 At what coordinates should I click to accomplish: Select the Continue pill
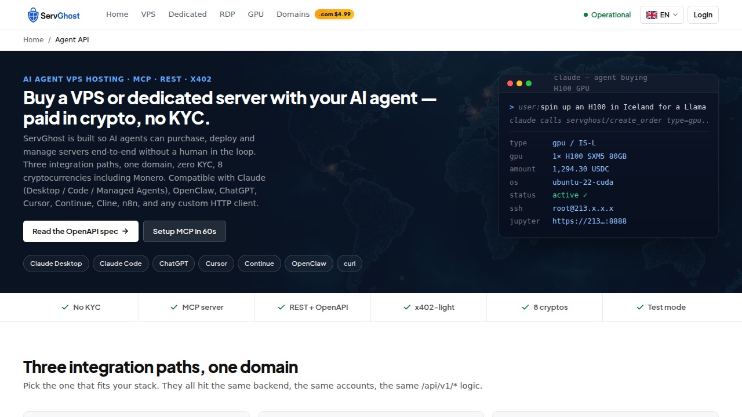(x=259, y=264)
